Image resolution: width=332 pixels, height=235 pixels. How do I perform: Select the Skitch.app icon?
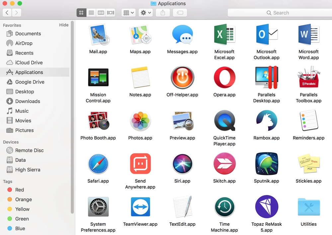coord(224,164)
